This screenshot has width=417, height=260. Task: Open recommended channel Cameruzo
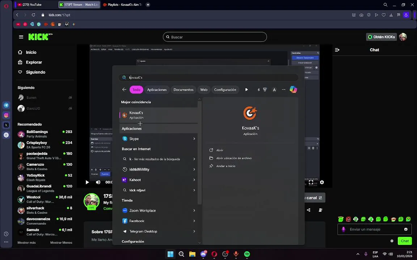[x=45, y=166]
